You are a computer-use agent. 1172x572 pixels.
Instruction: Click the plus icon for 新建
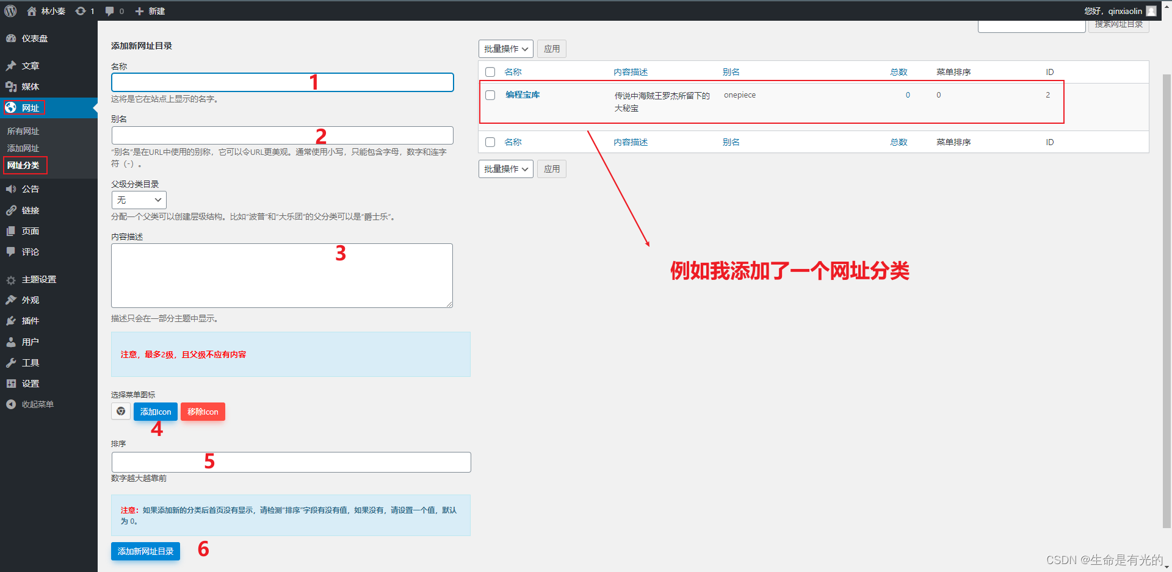[x=139, y=11]
